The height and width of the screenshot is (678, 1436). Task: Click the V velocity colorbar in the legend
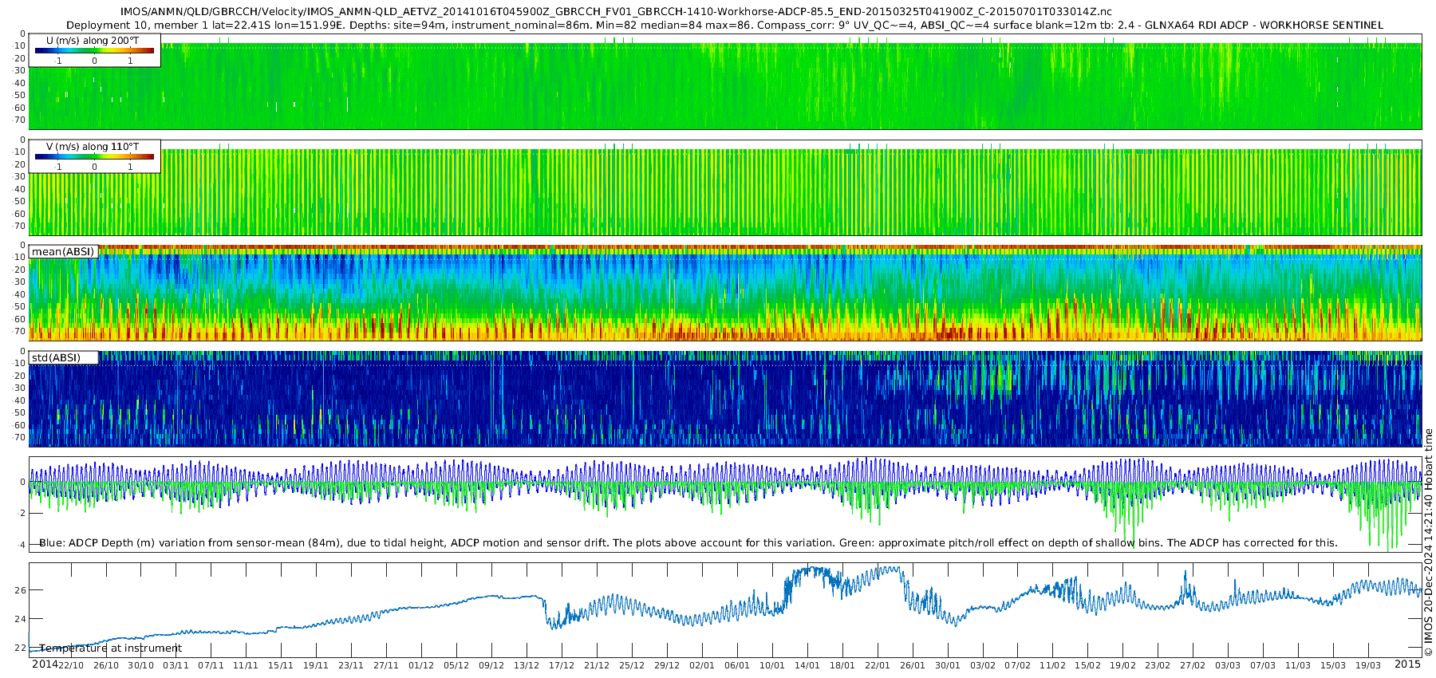[x=94, y=156]
